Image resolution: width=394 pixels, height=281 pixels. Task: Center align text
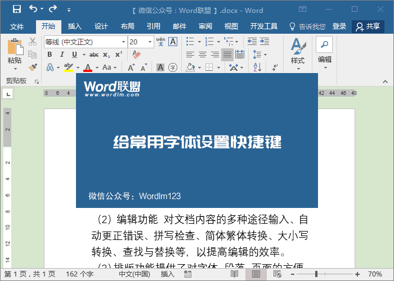pyautogui.click(x=203, y=55)
